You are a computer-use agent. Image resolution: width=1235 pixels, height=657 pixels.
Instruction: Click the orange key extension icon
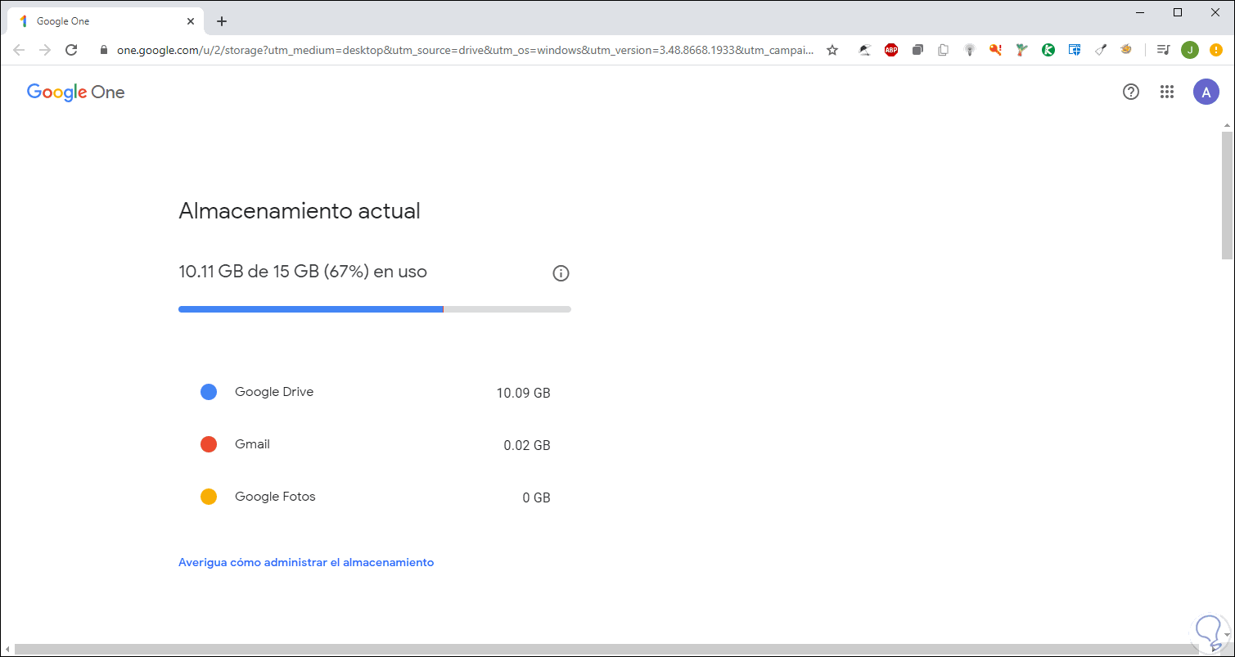(x=995, y=50)
